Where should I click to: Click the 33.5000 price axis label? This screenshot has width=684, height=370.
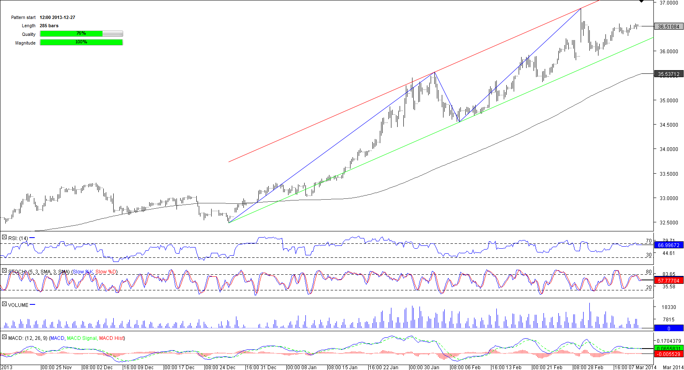click(x=669, y=174)
